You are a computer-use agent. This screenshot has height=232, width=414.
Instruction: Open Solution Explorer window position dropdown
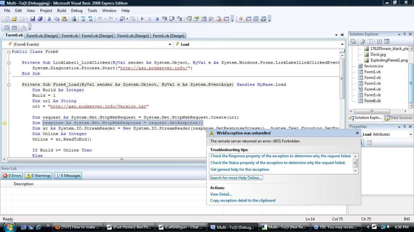click(x=399, y=34)
